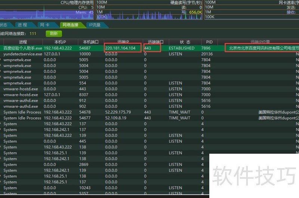Select System Idle Process row with 52.229.175.79
Viewport: 299px width, 198px height.
point(149,112)
